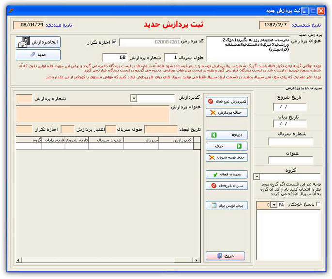Click the خروج (exit) button
Screen dimensions: 332x279
point(225,256)
